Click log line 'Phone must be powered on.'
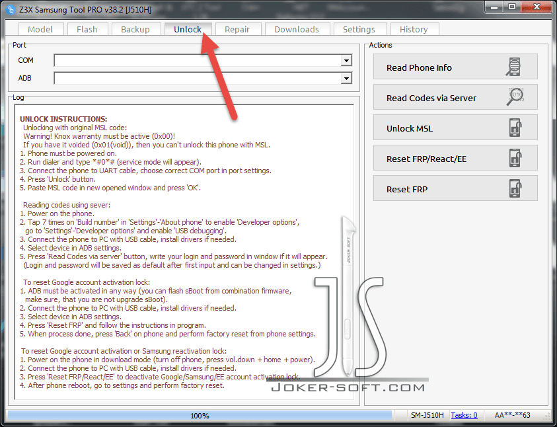 coord(68,153)
